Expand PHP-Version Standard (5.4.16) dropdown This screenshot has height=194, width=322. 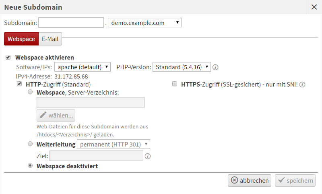click(x=182, y=67)
